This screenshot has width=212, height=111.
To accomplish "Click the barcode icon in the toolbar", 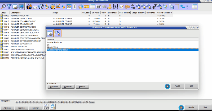I will coord(98,6).
